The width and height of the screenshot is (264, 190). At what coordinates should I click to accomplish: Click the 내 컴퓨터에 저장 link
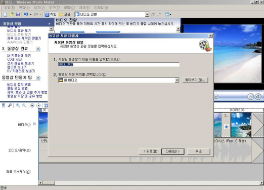[19, 56]
